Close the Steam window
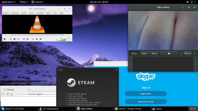The image size is (198, 111). pos(116,70)
